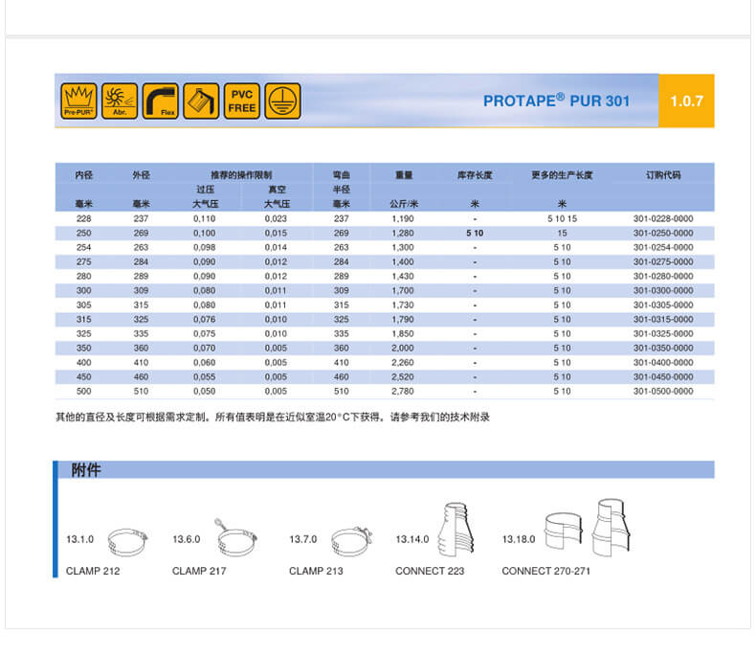Click the production length 5 10 15

pyautogui.click(x=562, y=218)
